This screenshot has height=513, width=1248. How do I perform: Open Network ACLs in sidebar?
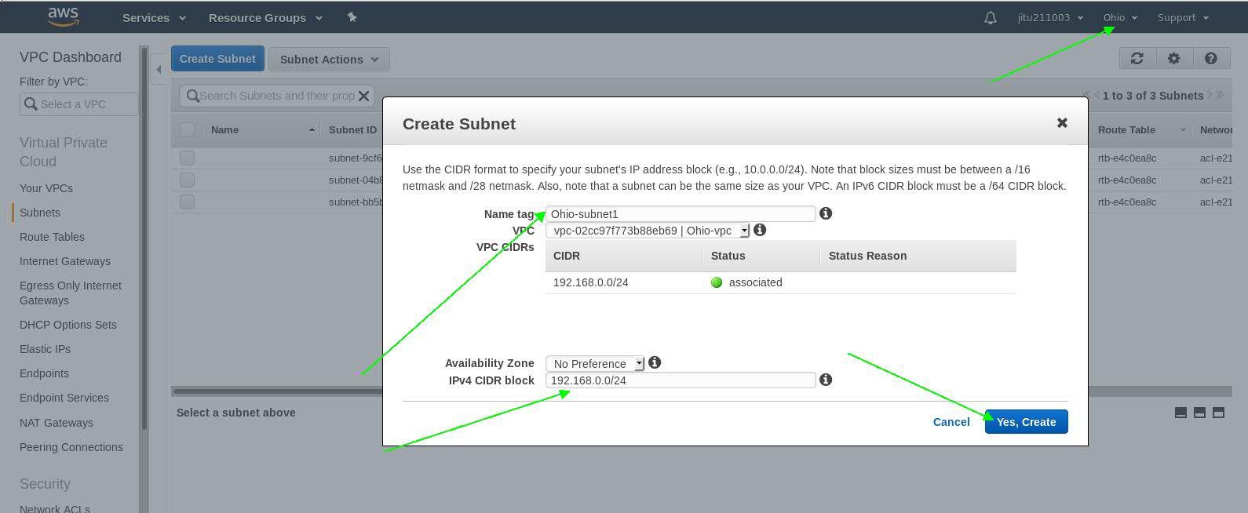pos(55,508)
